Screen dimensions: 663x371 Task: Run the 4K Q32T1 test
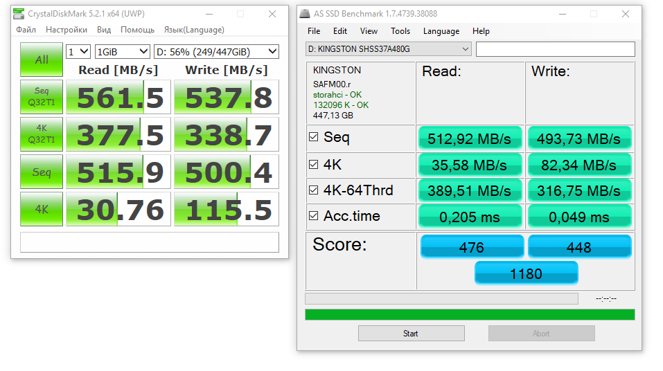[42, 134]
